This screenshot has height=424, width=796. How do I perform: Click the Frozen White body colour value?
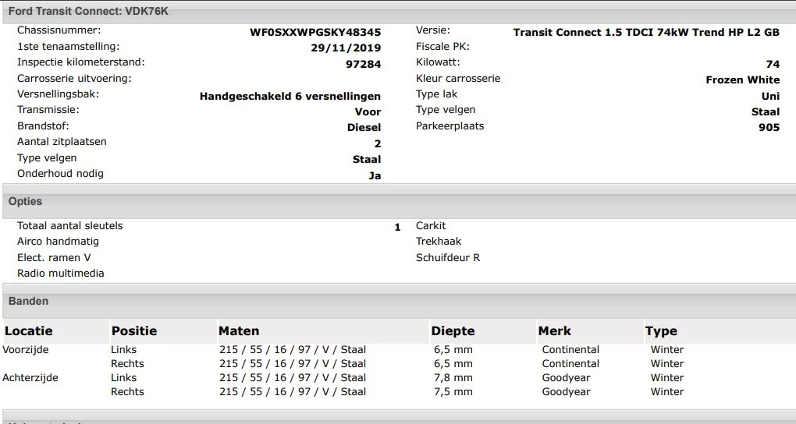(x=742, y=79)
